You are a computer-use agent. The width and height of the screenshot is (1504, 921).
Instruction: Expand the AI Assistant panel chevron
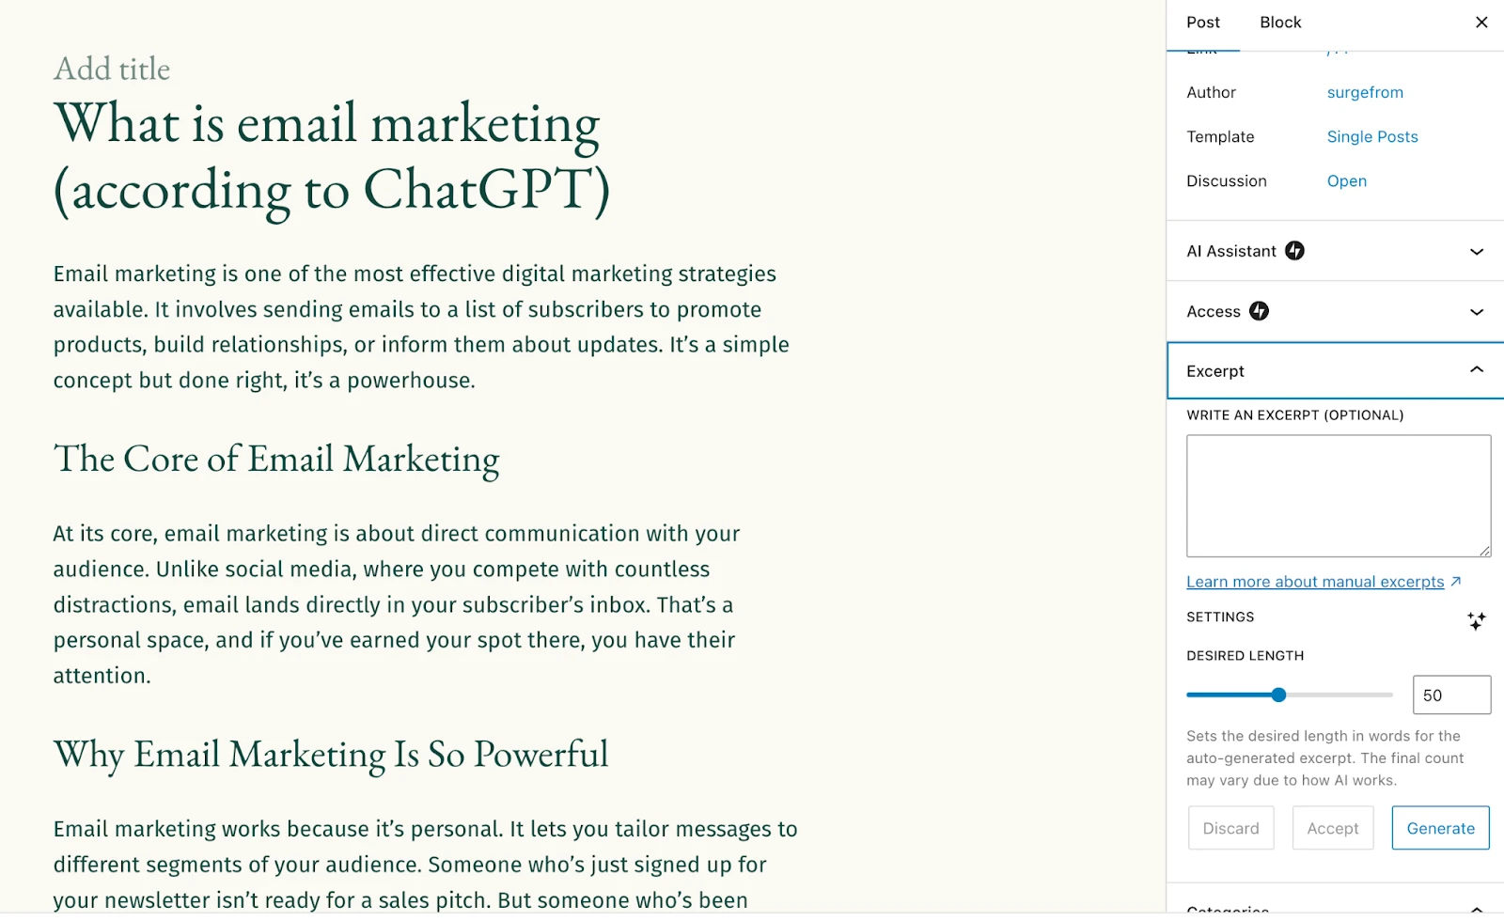(x=1476, y=252)
